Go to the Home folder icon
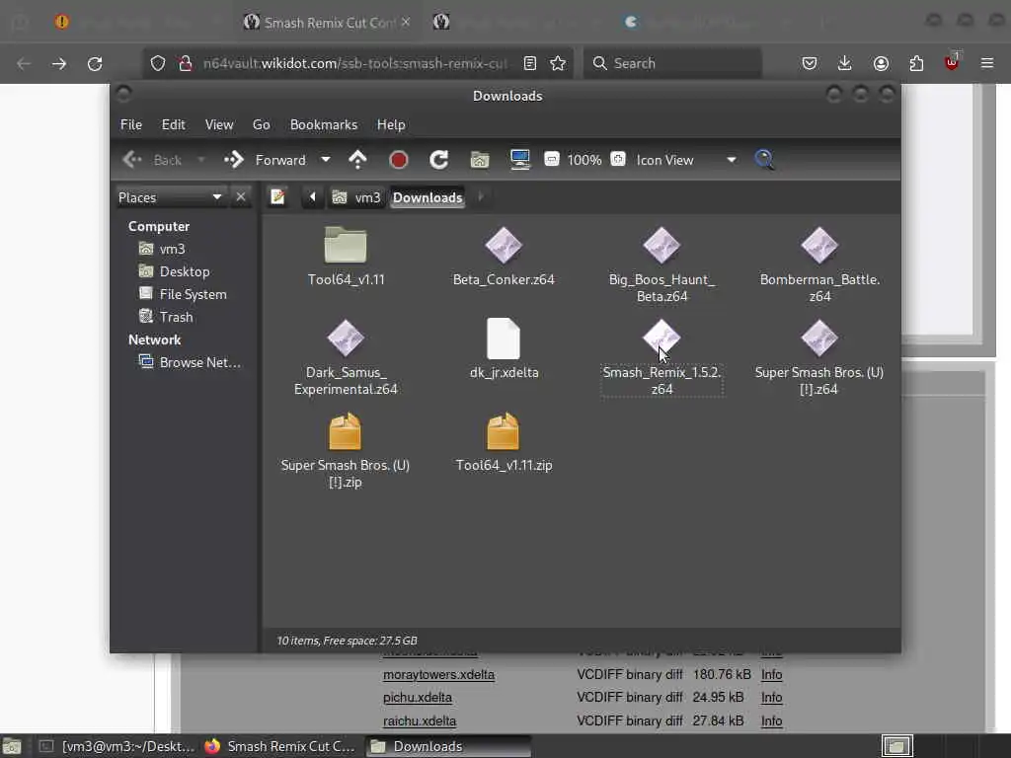Viewport: 1011px width, 758px height. 480,160
